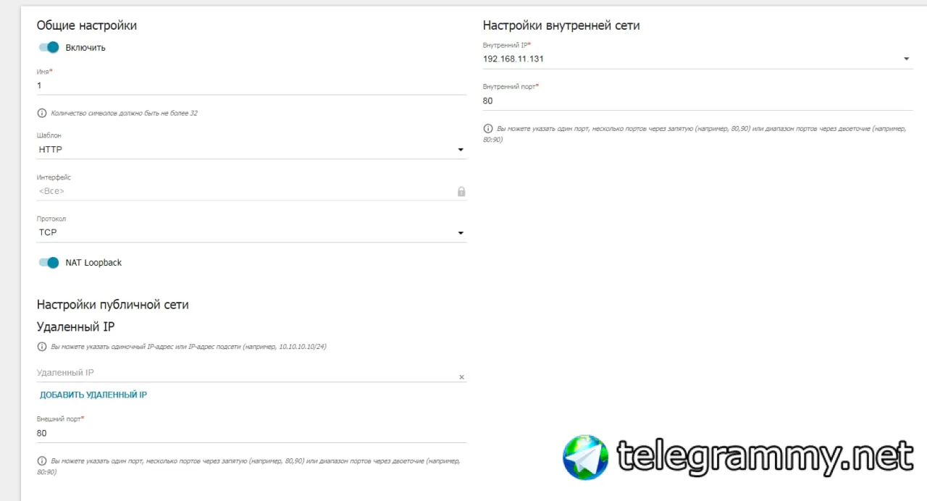Viewport: 927px width, 501px height.
Task: Open the Внутренний IP dropdown arrow
Action: (907, 59)
